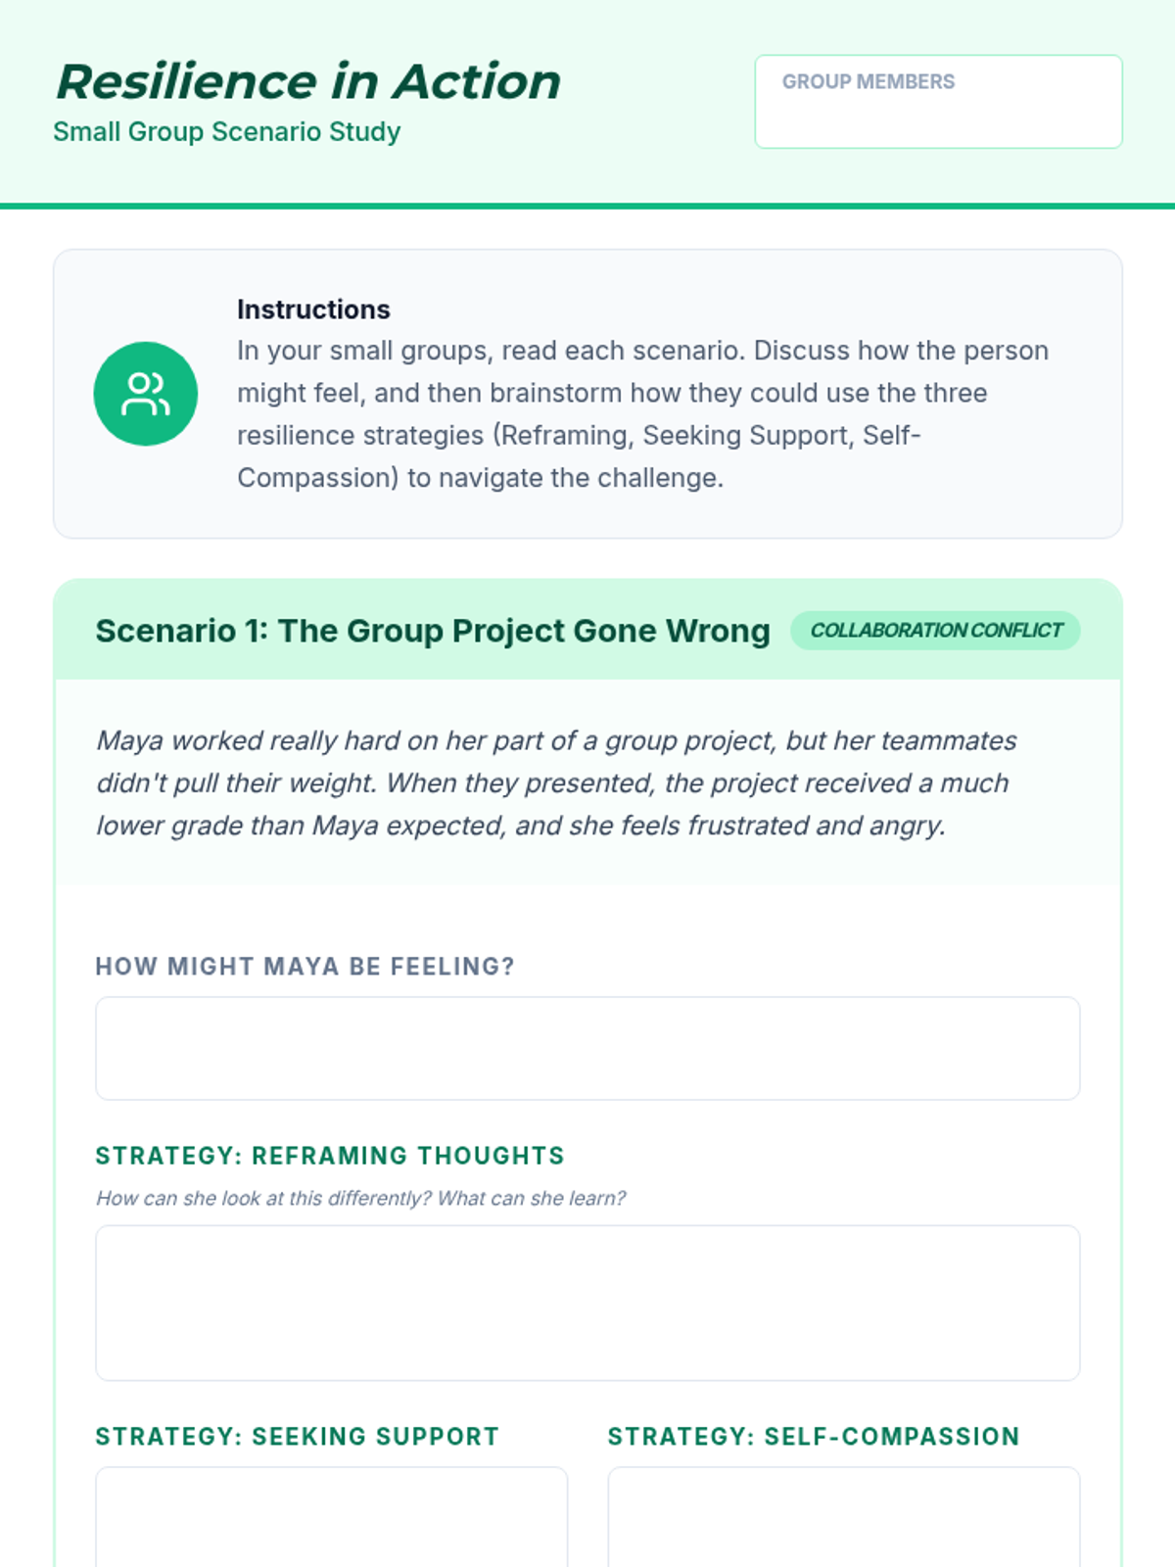Click the 'How might Maya be feeling?' label
This screenshot has height=1567, width=1175.
pos(305,967)
